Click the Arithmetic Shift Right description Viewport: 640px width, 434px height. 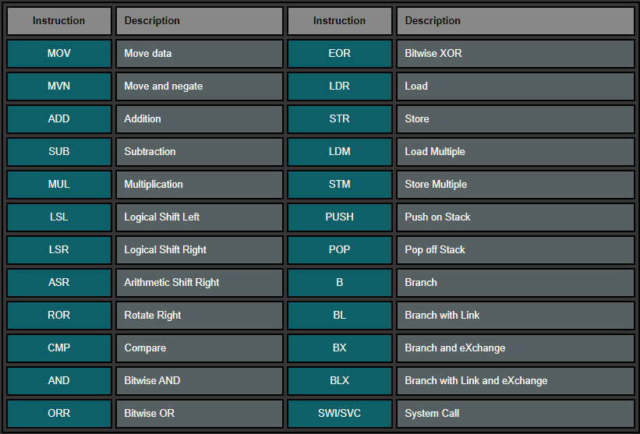(x=199, y=283)
